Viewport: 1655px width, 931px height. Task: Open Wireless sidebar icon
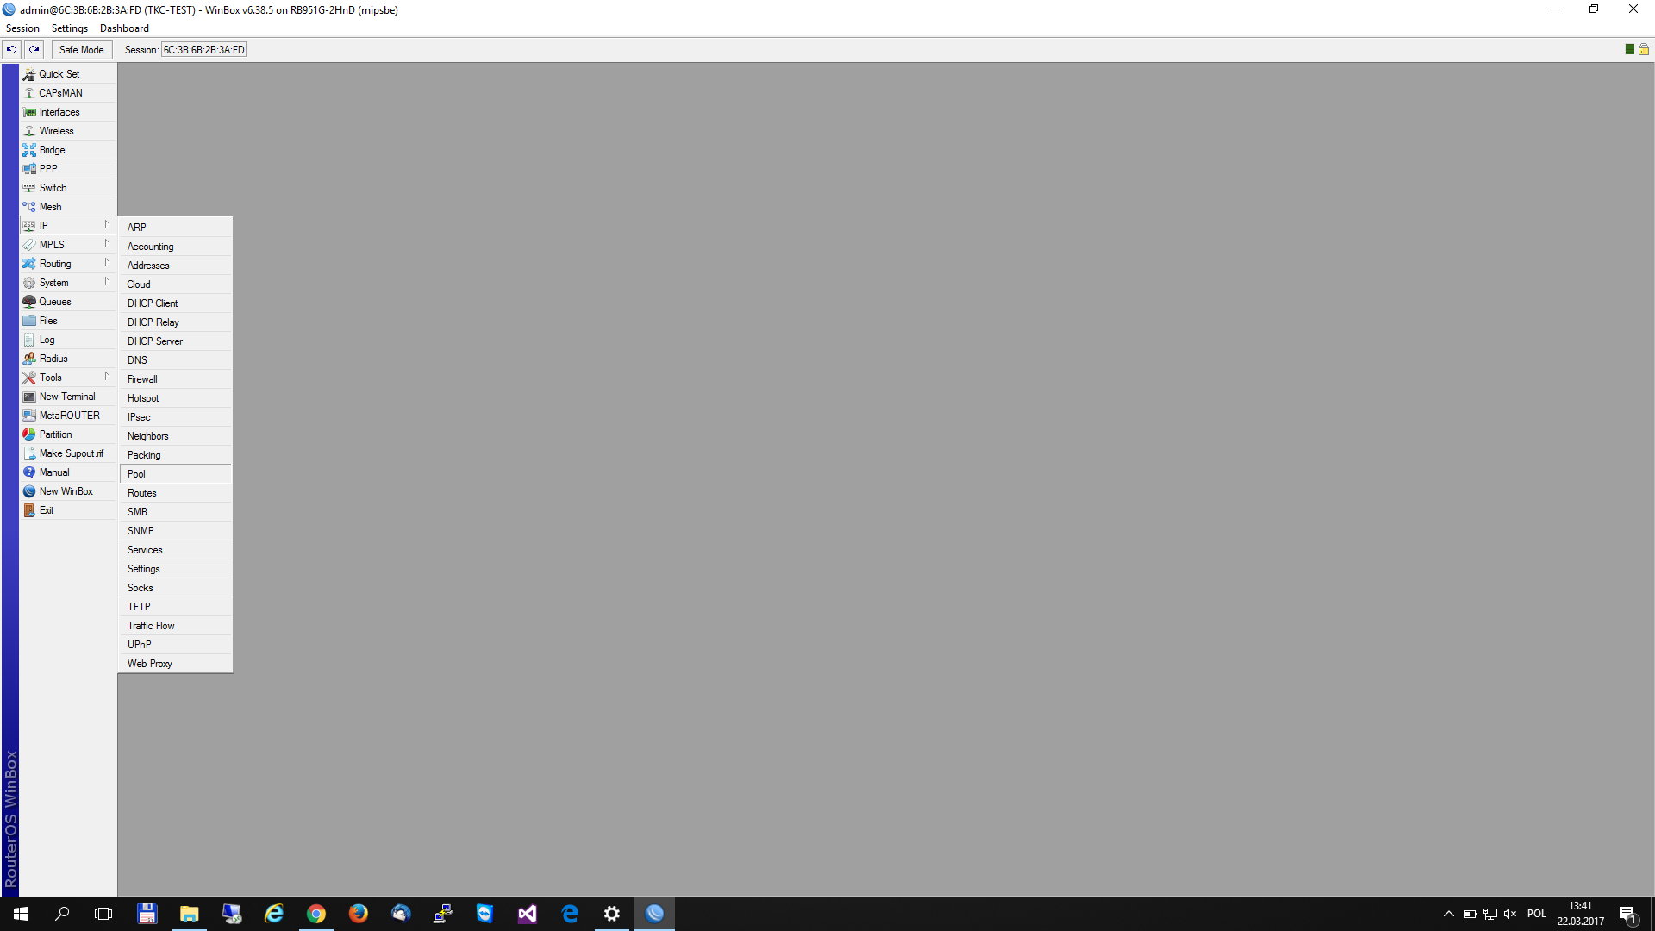(29, 131)
